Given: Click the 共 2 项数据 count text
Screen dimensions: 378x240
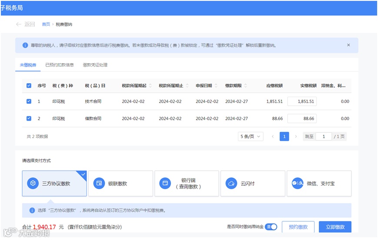Looking at the screenshot, I should tap(37, 136).
